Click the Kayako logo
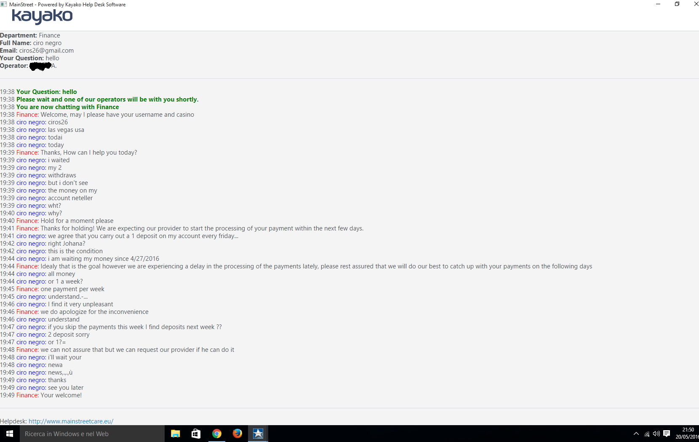Viewport: 699px width, 442px height. tap(42, 16)
